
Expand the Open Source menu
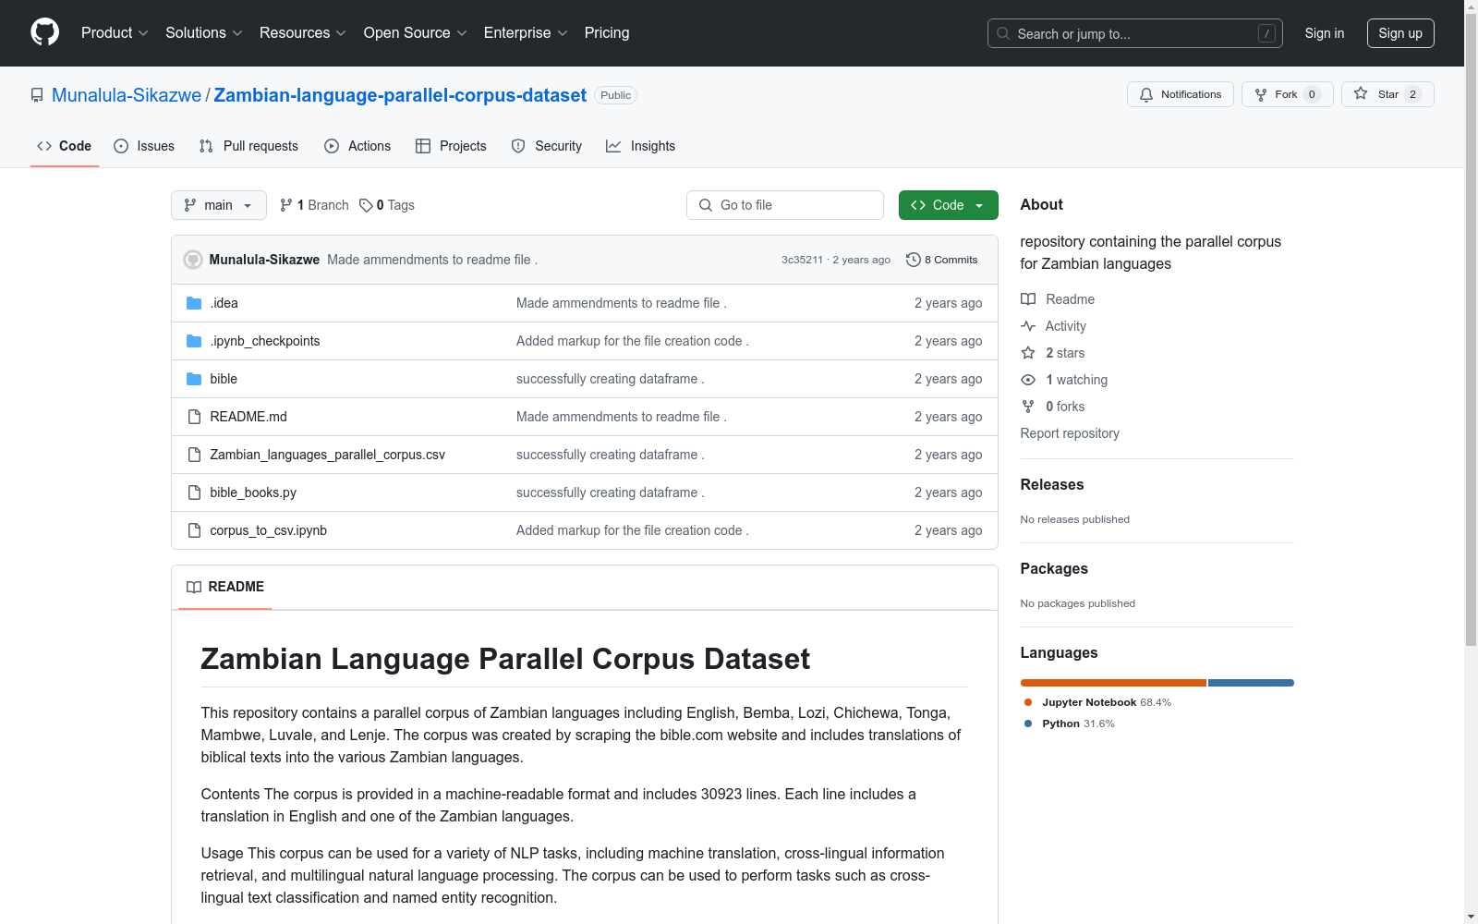pyautogui.click(x=416, y=33)
